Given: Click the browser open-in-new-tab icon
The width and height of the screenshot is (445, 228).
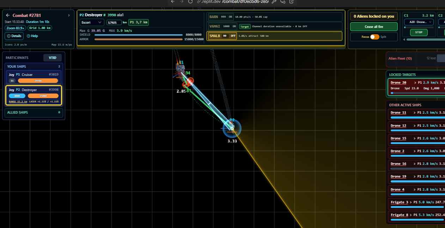Looking at the screenshot, I should click(291, 2).
